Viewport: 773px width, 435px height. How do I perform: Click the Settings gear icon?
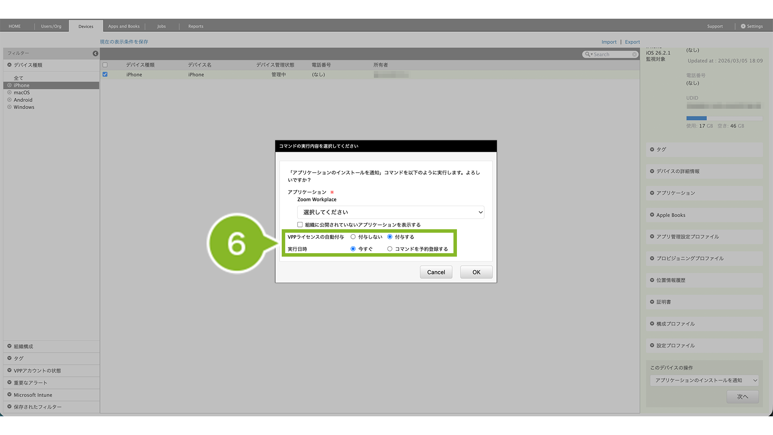[743, 27]
